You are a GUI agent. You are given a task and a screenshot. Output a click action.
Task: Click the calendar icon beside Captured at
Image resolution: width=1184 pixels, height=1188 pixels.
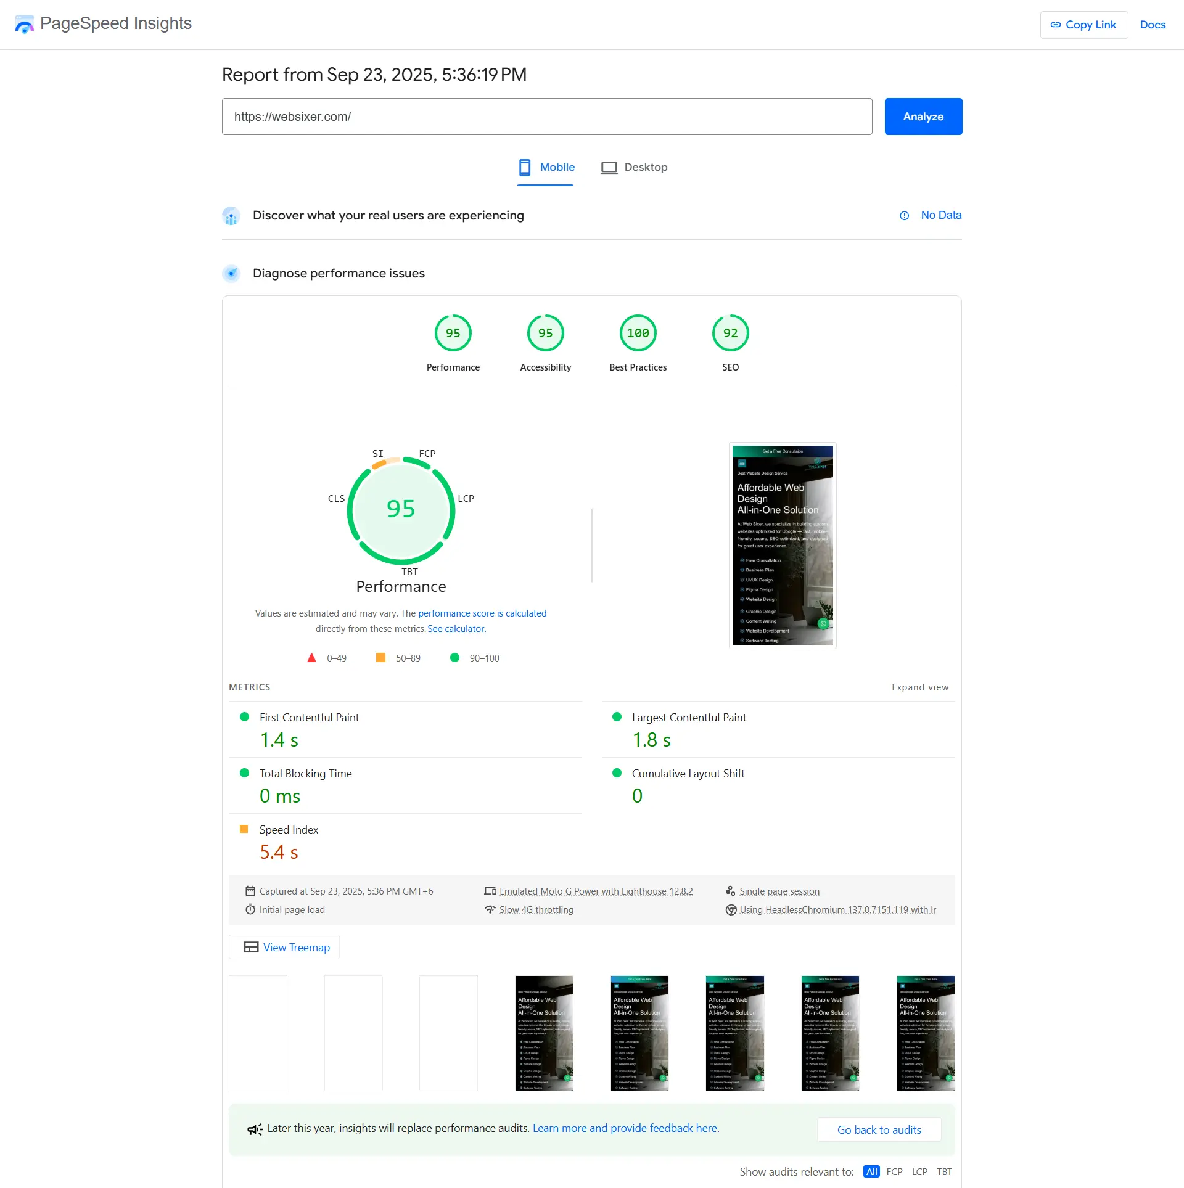click(250, 891)
